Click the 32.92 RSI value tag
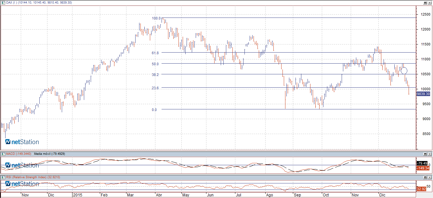The image size is (433, 198). click(x=422, y=189)
